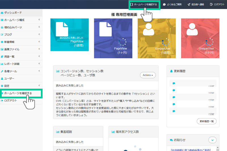Viewport: 227px width, 151px height.
Task: Click the red UniqueUser 1ヶ月 tile
Action: coord(200,38)
